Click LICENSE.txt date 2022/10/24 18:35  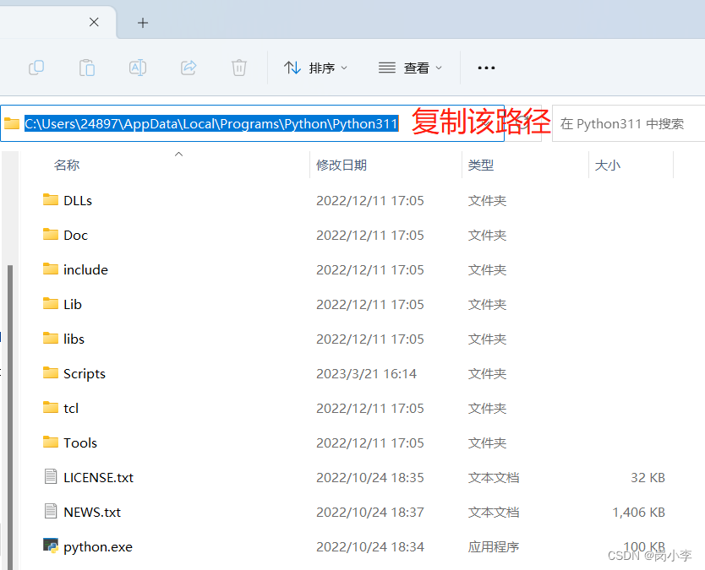click(370, 477)
